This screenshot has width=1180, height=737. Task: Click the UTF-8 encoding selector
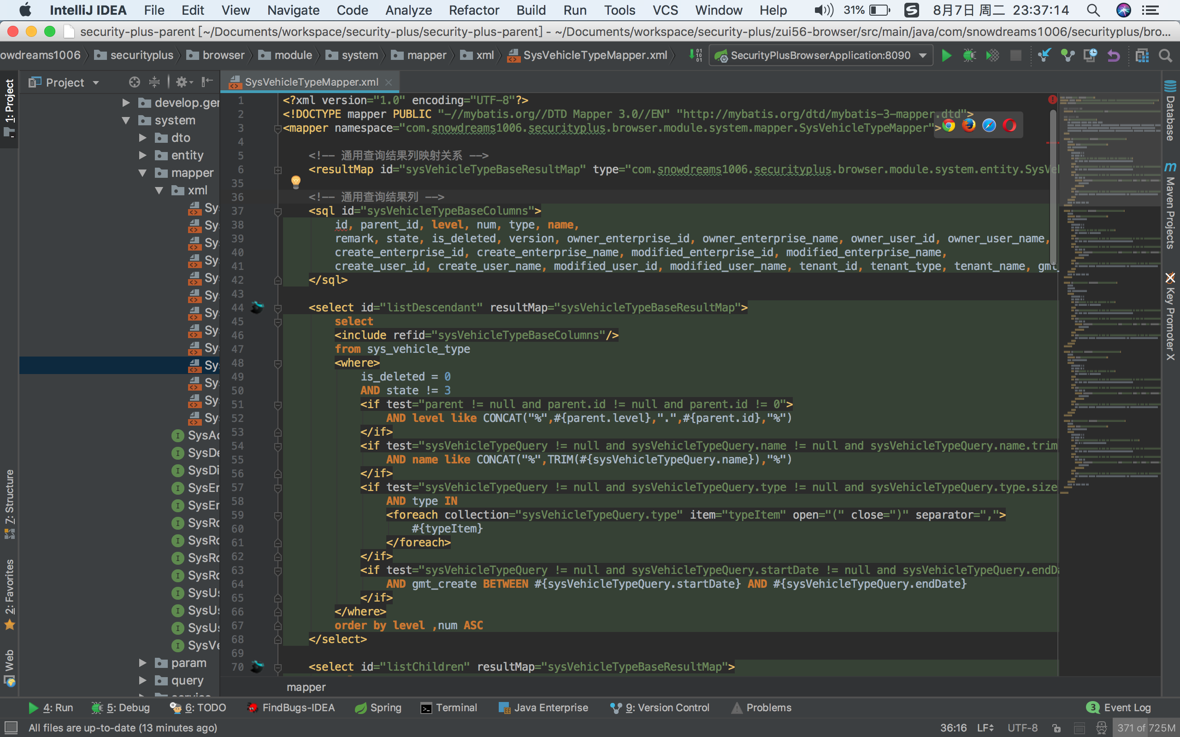1022,728
